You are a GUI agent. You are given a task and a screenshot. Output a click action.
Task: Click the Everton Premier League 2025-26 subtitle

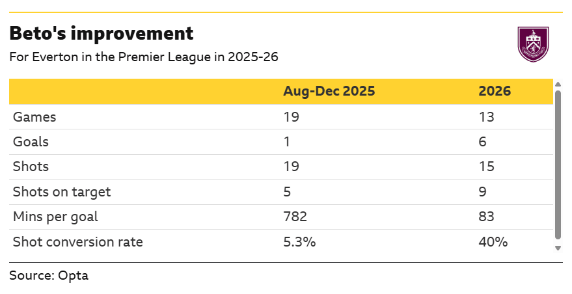point(144,57)
